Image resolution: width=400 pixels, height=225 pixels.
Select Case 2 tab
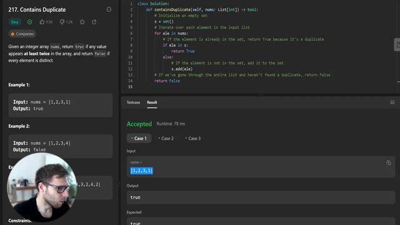pyautogui.click(x=166, y=138)
